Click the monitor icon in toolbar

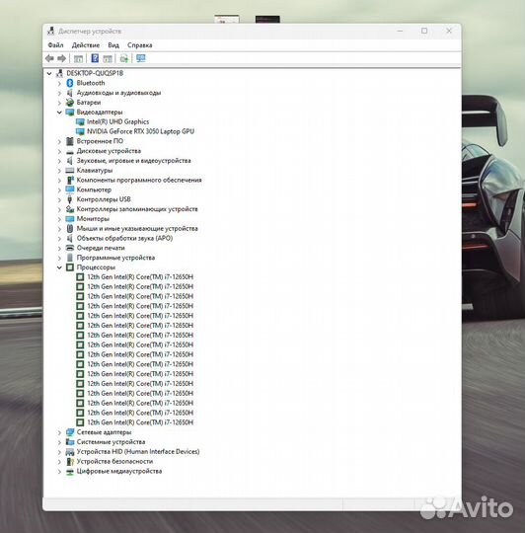(x=141, y=58)
